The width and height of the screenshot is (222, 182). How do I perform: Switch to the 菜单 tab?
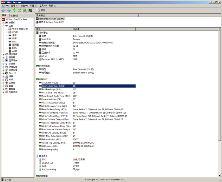[4, 15]
